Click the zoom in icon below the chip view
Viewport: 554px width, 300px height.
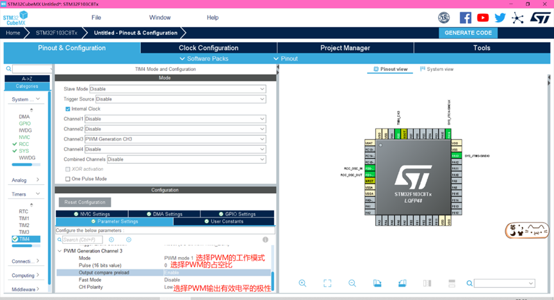(302, 283)
